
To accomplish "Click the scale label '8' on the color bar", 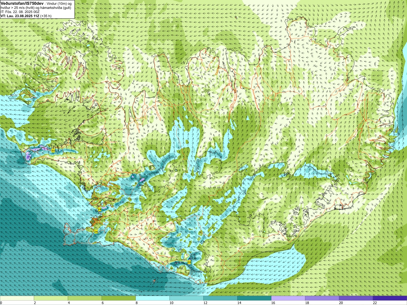I will 136,303.
